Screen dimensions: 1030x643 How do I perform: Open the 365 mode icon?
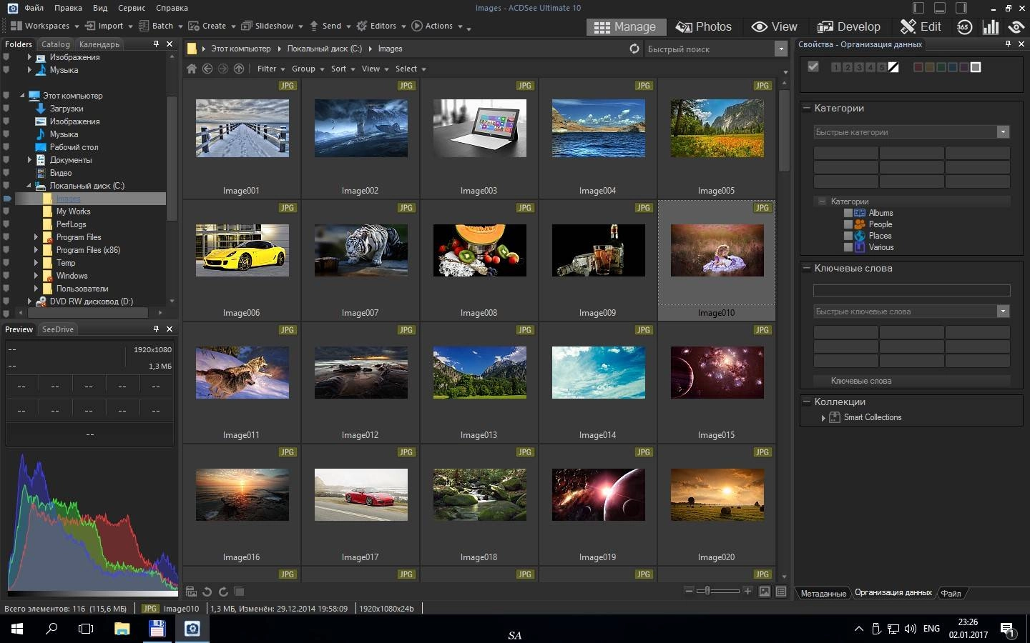coord(964,26)
